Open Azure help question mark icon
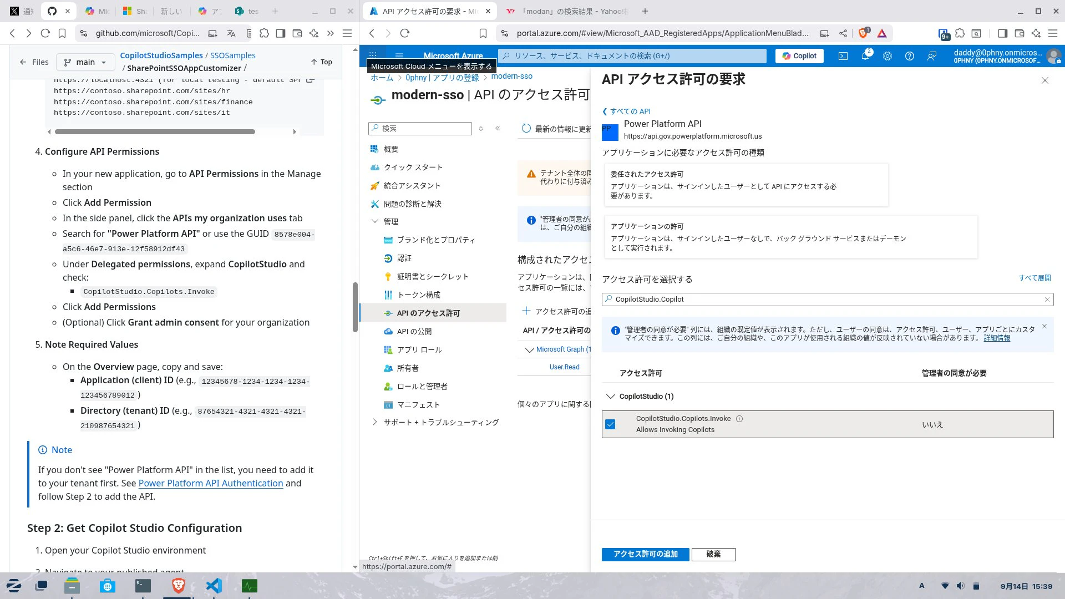This screenshot has height=599, width=1065. tap(910, 56)
